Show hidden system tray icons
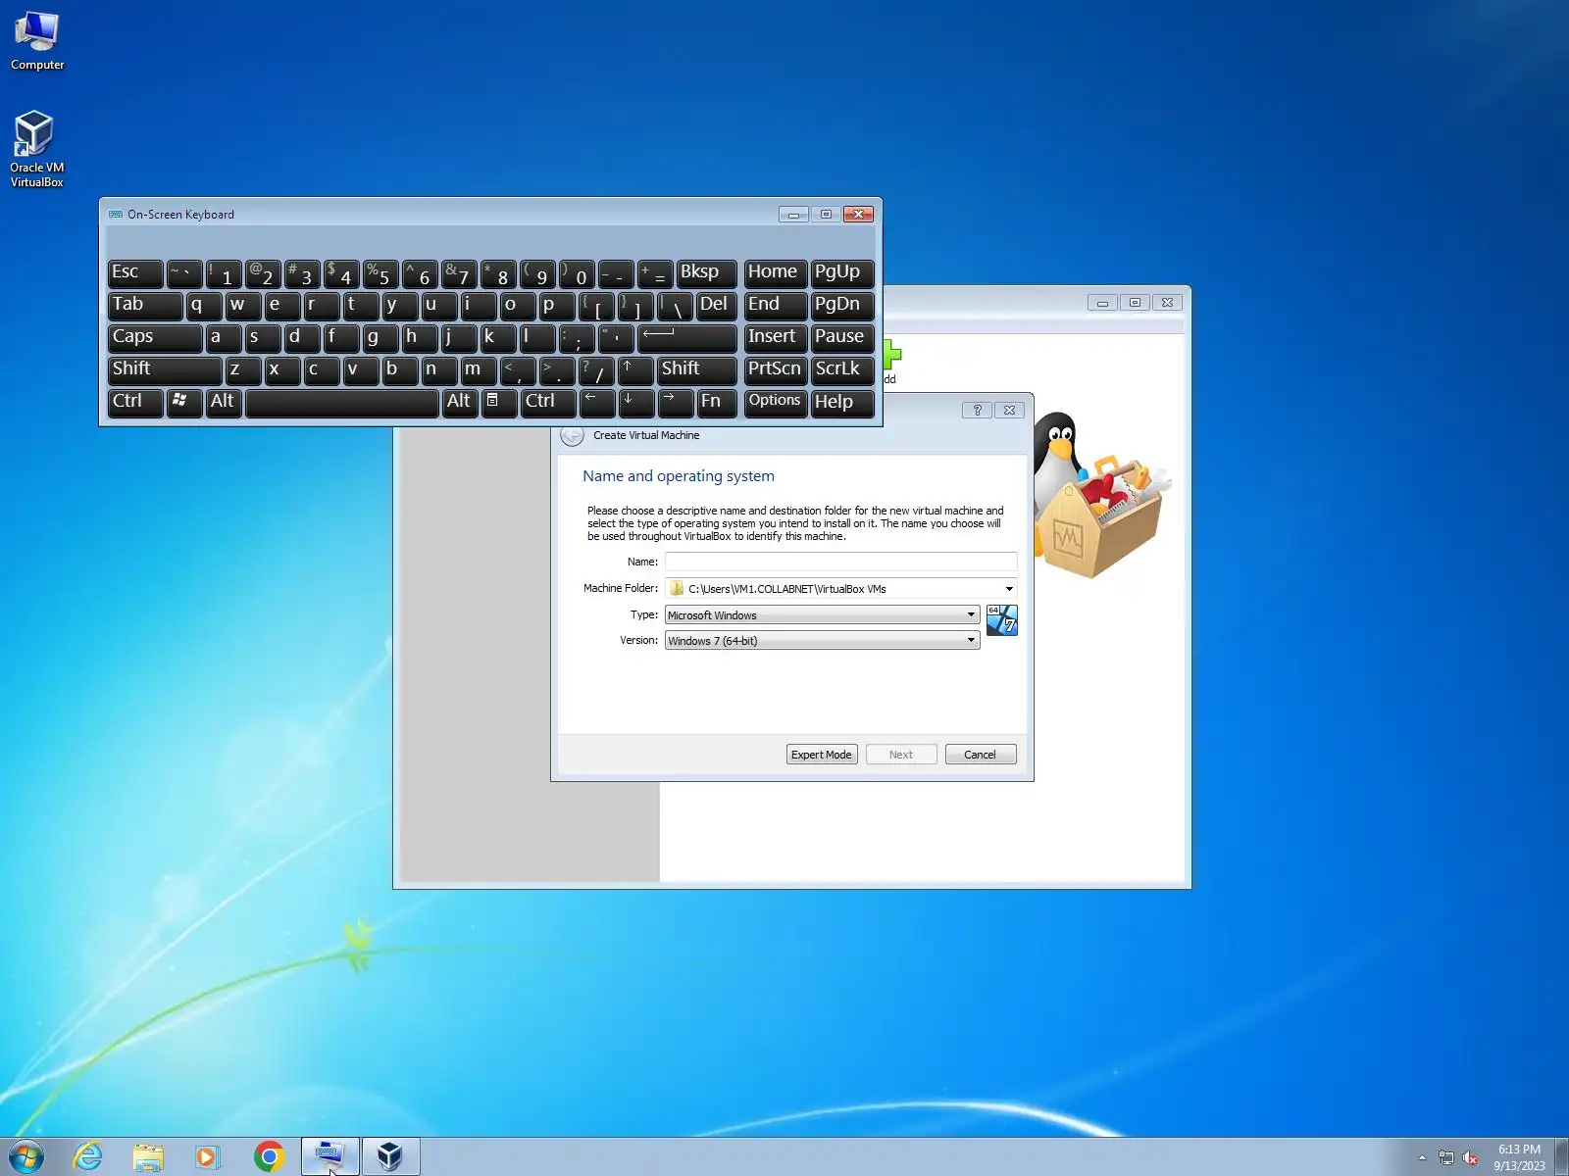1569x1176 pixels. [x=1422, y=1157]
